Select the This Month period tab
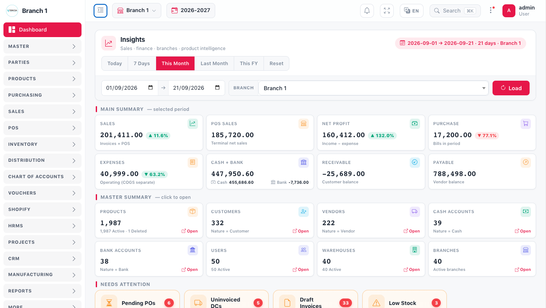This screenshot has width=546, height=308. click(x=176, y=63)
